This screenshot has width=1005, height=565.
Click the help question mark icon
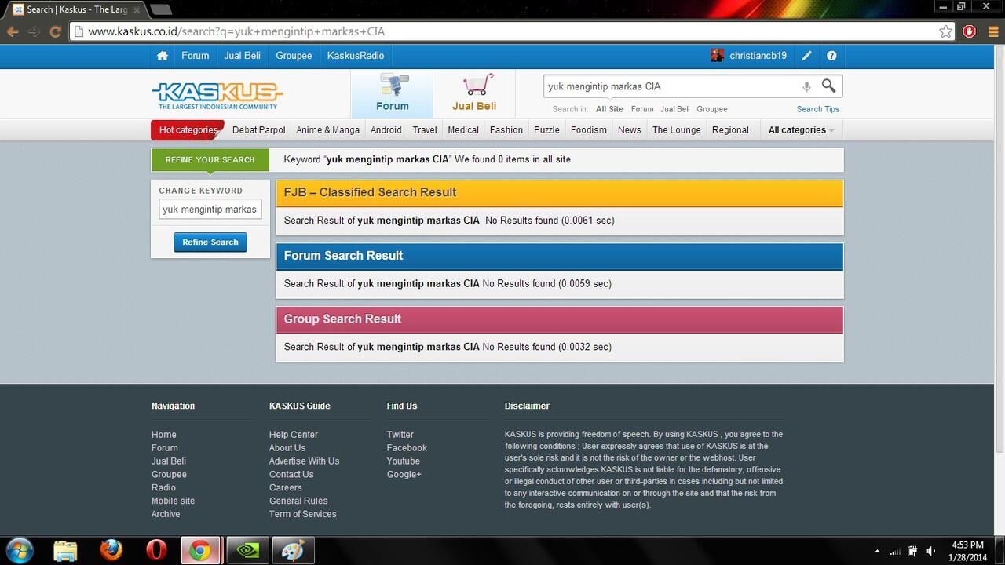point(831,56)
